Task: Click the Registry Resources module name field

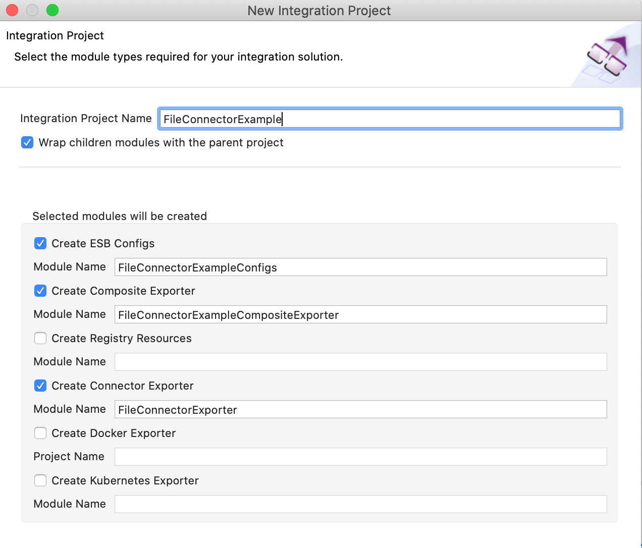Action: pyautogui.click(x=361, y=362)
